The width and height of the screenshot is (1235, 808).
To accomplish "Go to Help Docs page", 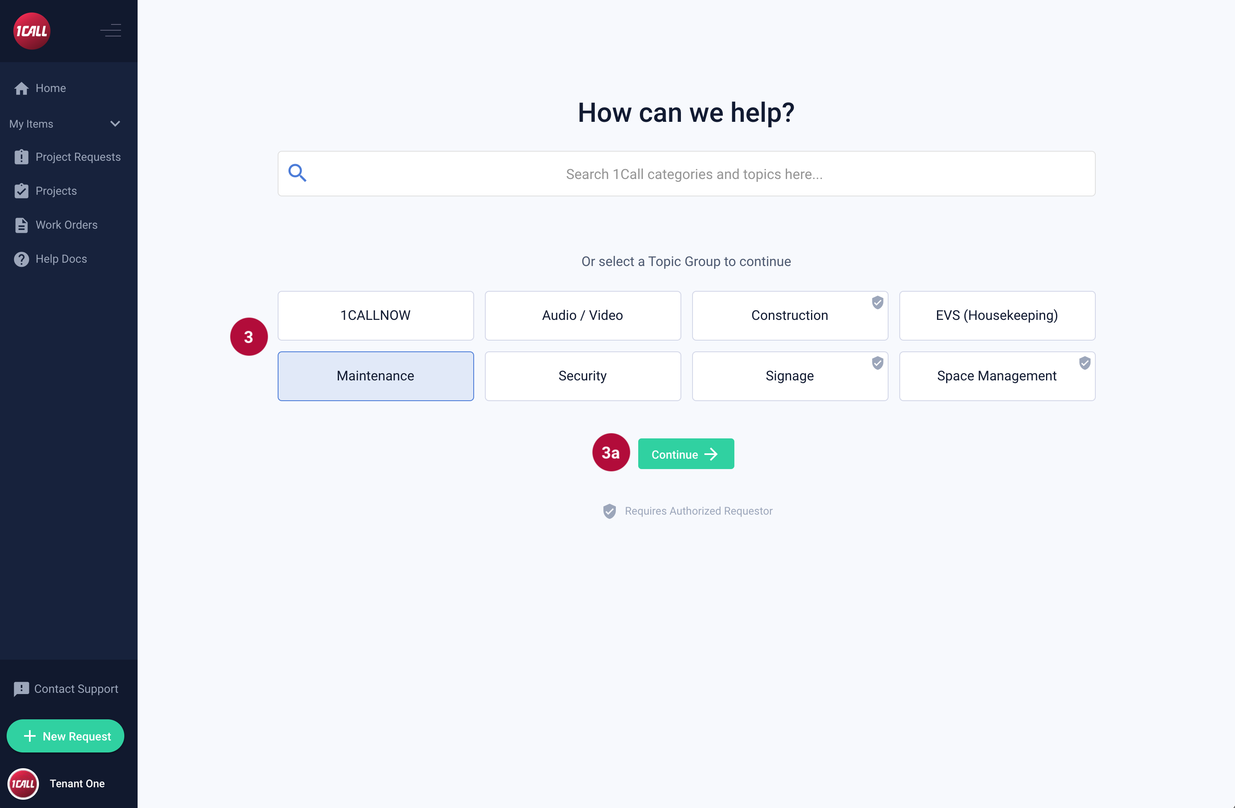I will point(61,259).
